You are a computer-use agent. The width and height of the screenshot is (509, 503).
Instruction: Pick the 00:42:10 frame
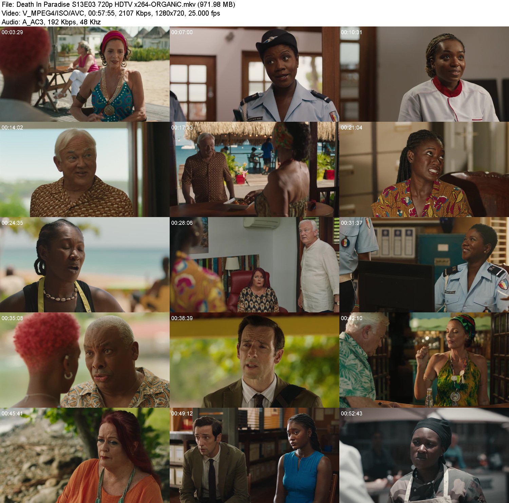click(424, 360)
